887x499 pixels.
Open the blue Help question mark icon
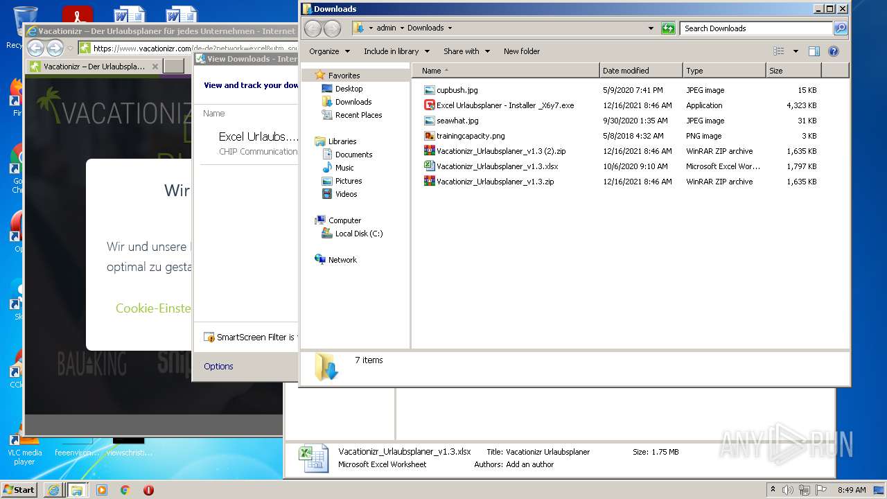click(834, 51)
